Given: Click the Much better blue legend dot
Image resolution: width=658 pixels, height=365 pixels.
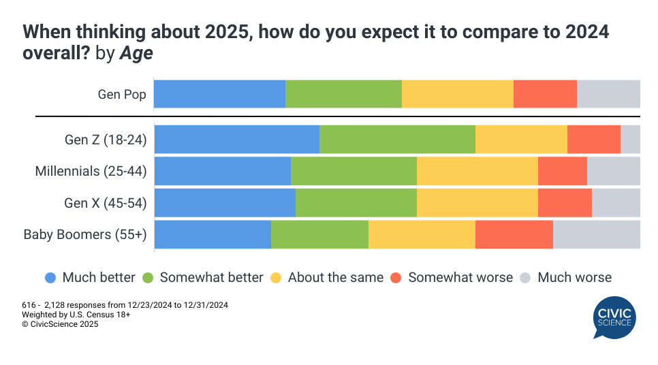Looking at the screenshot, I should point(50,278).
